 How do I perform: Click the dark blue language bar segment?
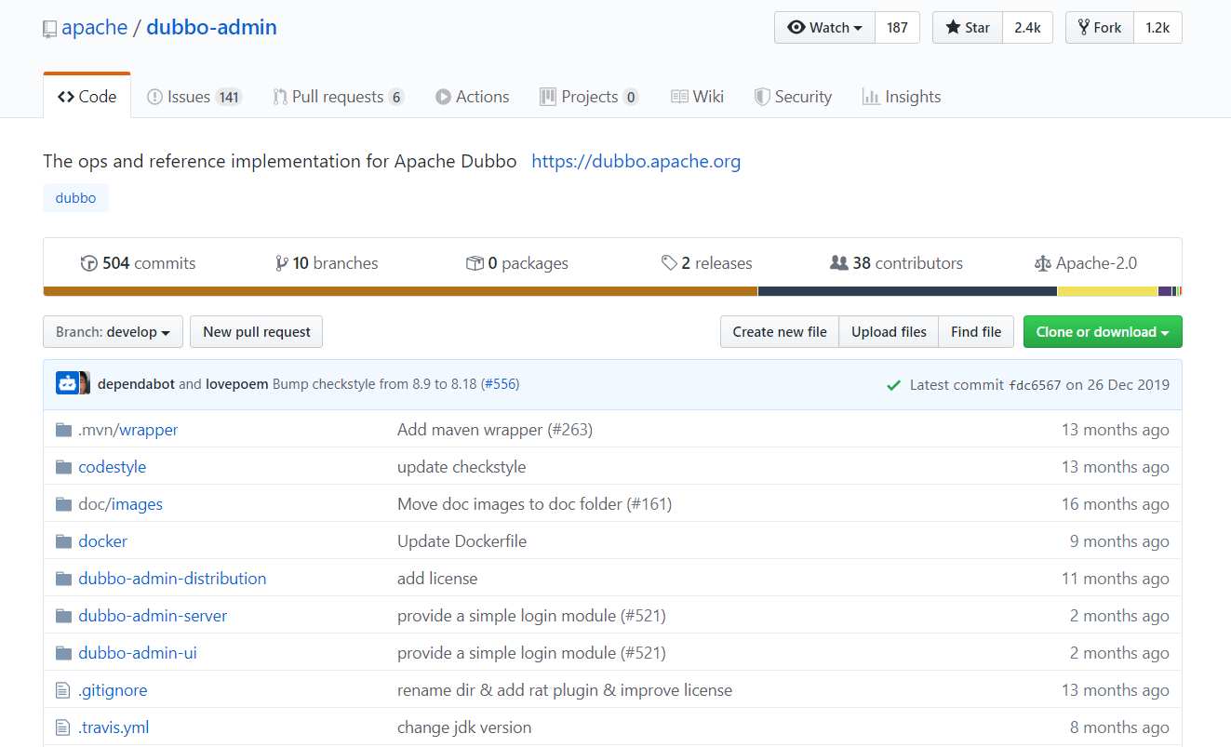click(907, 291)
